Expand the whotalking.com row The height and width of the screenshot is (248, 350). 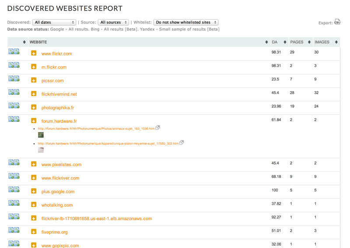coord(34,204)
